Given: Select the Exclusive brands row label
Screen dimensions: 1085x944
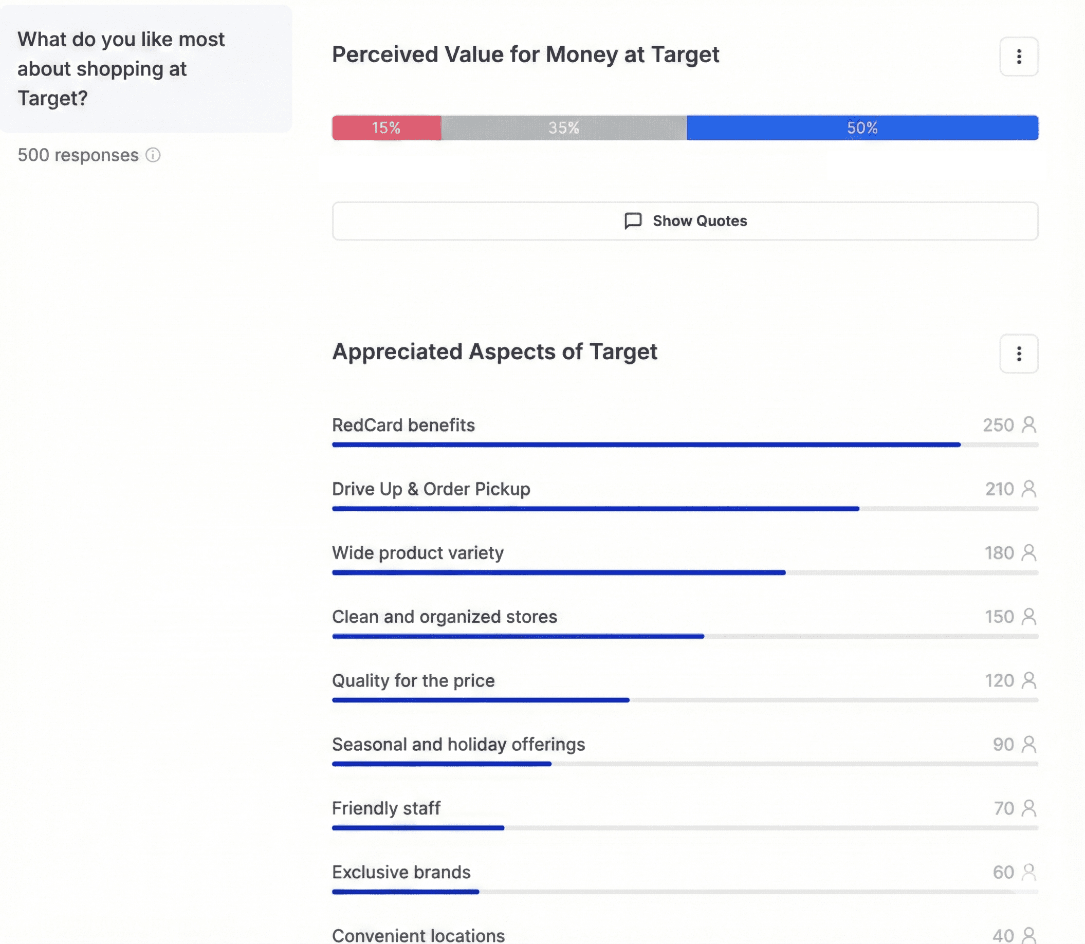Looking at the screenshot, I should pos(401,872).
